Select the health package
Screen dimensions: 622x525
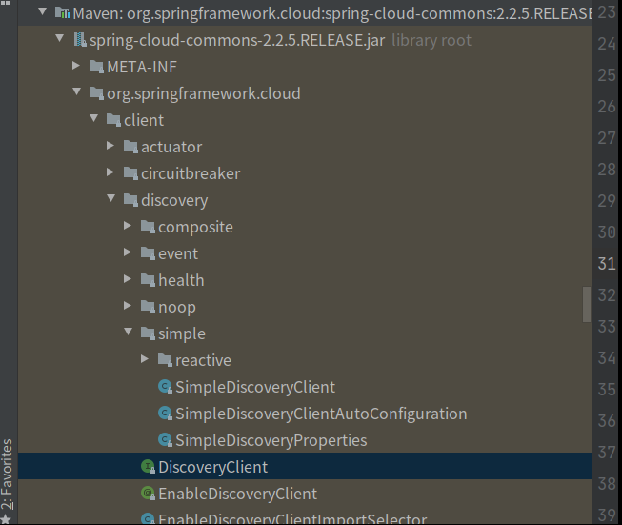click(181, 280)
